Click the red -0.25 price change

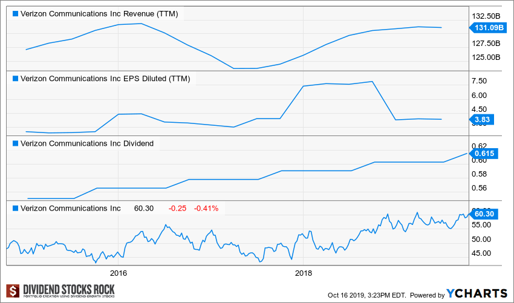(177, 209)
